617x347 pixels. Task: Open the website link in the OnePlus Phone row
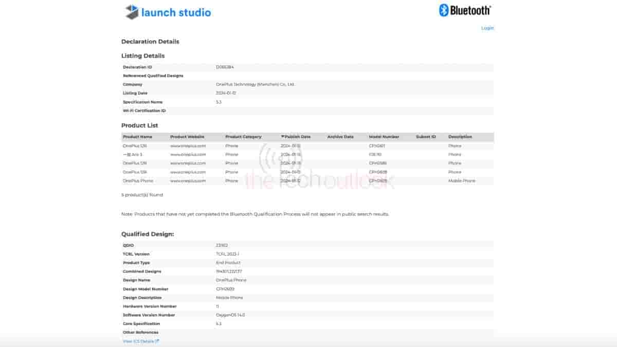tap(188, 181)
